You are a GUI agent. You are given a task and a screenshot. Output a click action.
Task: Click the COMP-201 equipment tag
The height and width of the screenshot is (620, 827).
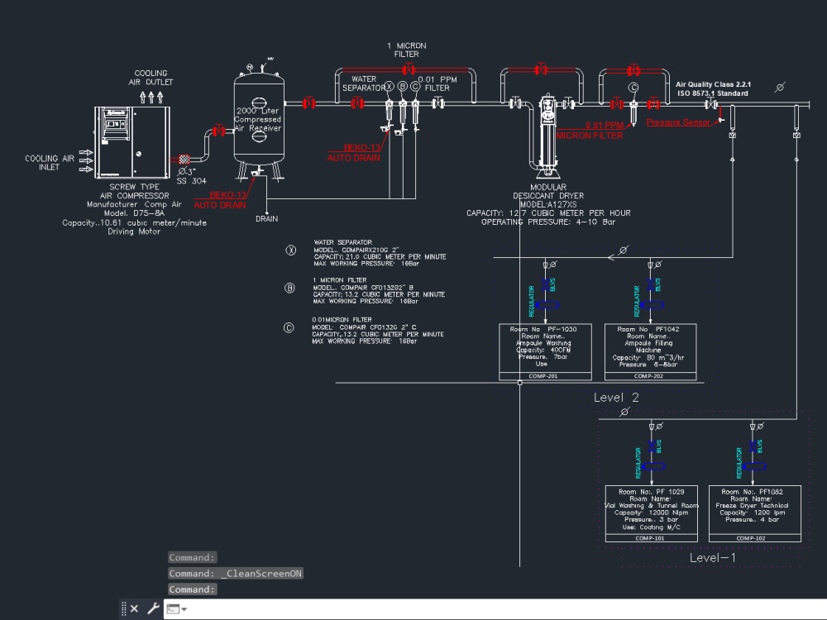544,377
